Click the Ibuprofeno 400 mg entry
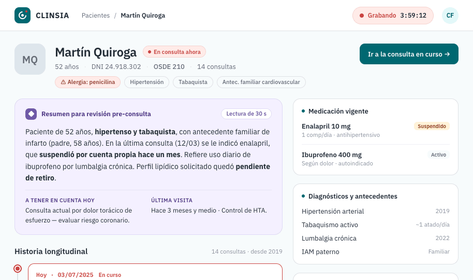This screenshot has height=280, width=473. pyautogui.click(x=376, y=159)
